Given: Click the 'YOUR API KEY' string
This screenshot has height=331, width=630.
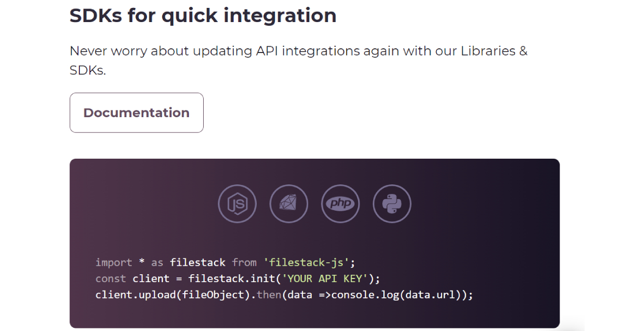Looking at the screenshot, I should click(328, 278).
